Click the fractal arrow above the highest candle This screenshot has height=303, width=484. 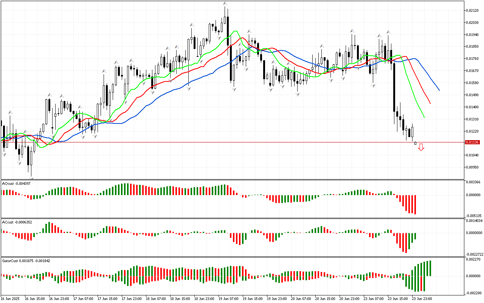225,3
